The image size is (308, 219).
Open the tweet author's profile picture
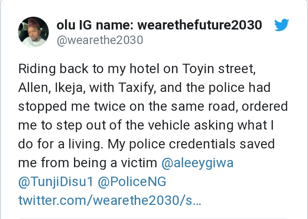click(33, 33)
